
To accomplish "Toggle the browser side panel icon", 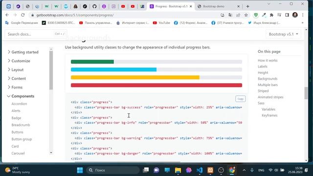I will (x=287, y=15).
